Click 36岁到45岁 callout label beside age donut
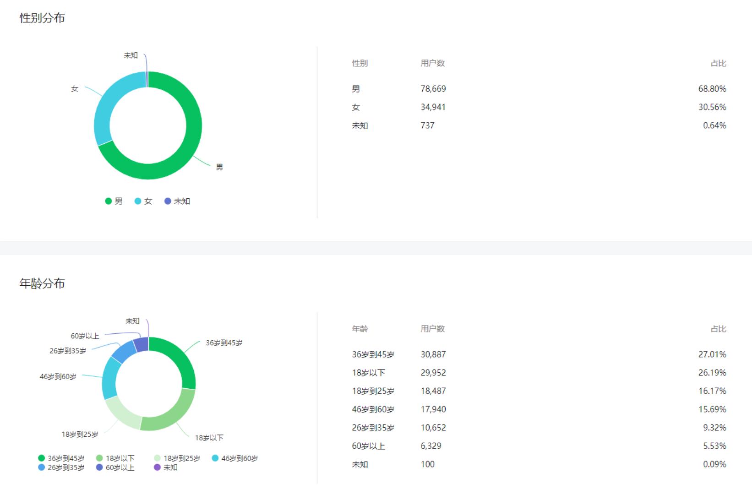The width and height of the screenshot is (752, 500). click(224, 343)
